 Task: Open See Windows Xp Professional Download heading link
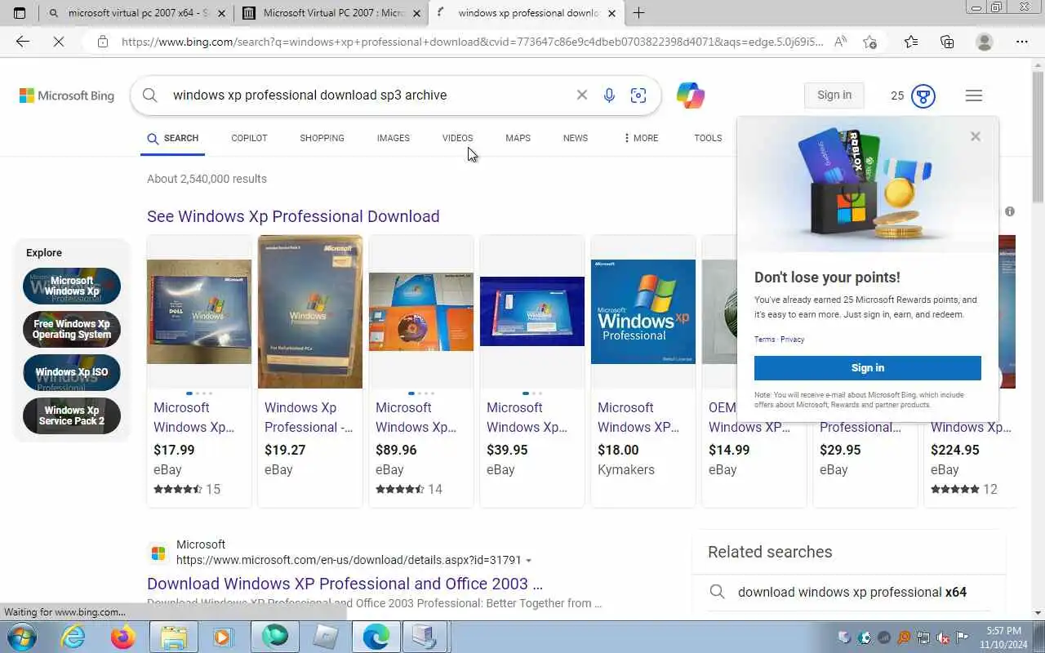(293, 216)
